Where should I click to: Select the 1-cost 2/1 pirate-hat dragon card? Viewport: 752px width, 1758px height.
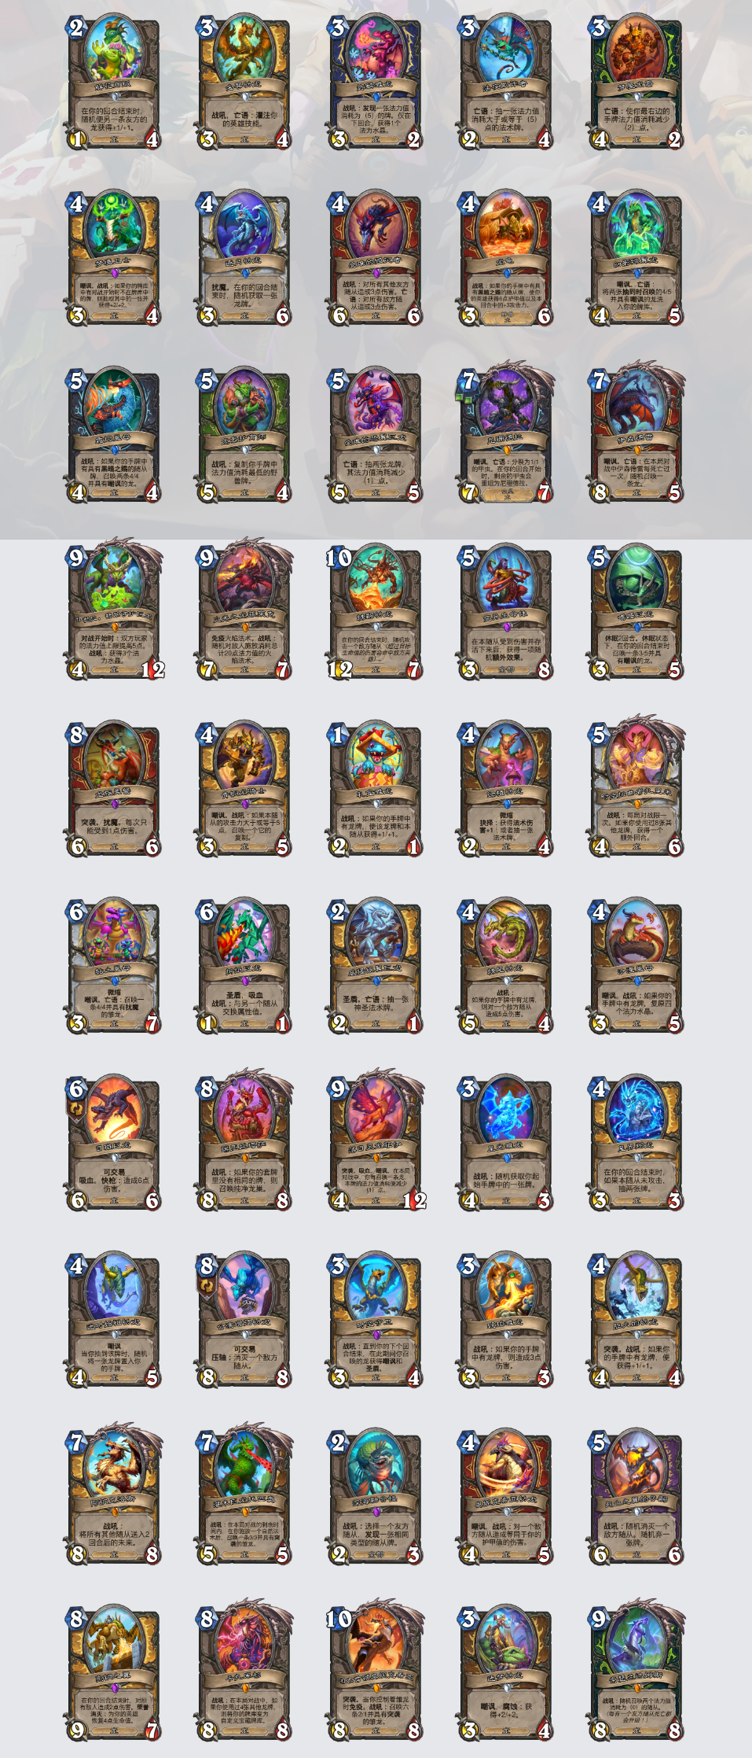point(376,789)
